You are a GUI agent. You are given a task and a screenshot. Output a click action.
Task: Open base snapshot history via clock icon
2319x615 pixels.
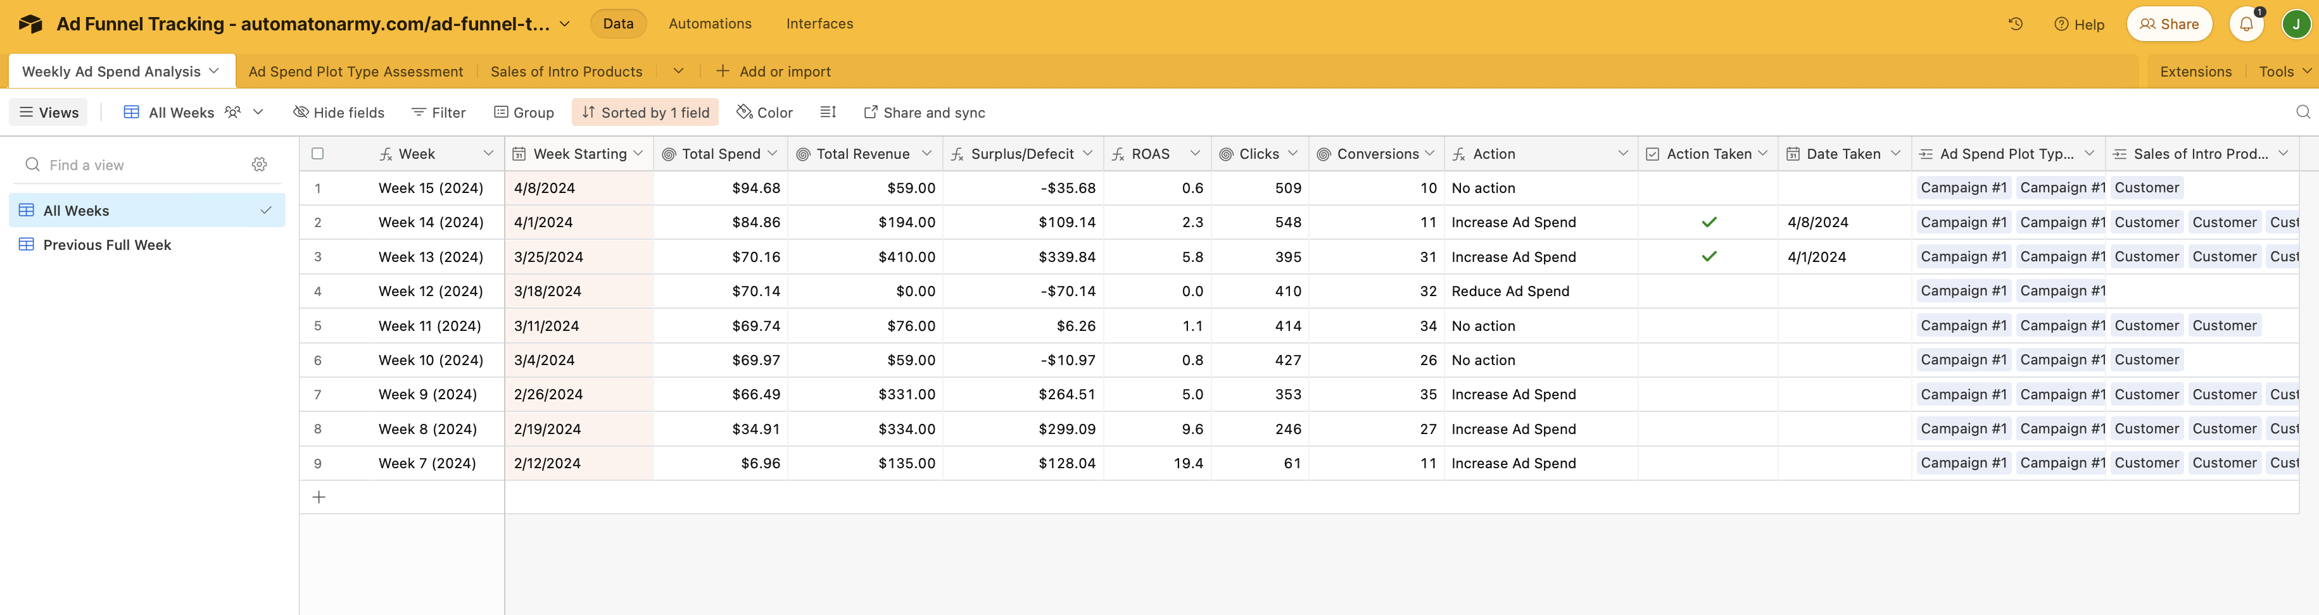coord(2015,24)
